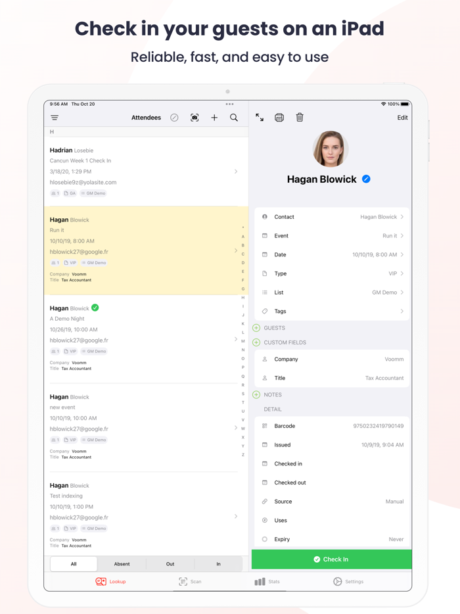Open Hagan Blowick's Test indexing entry
Viewport: 460px width, 614px height.
tap(146, 515)
